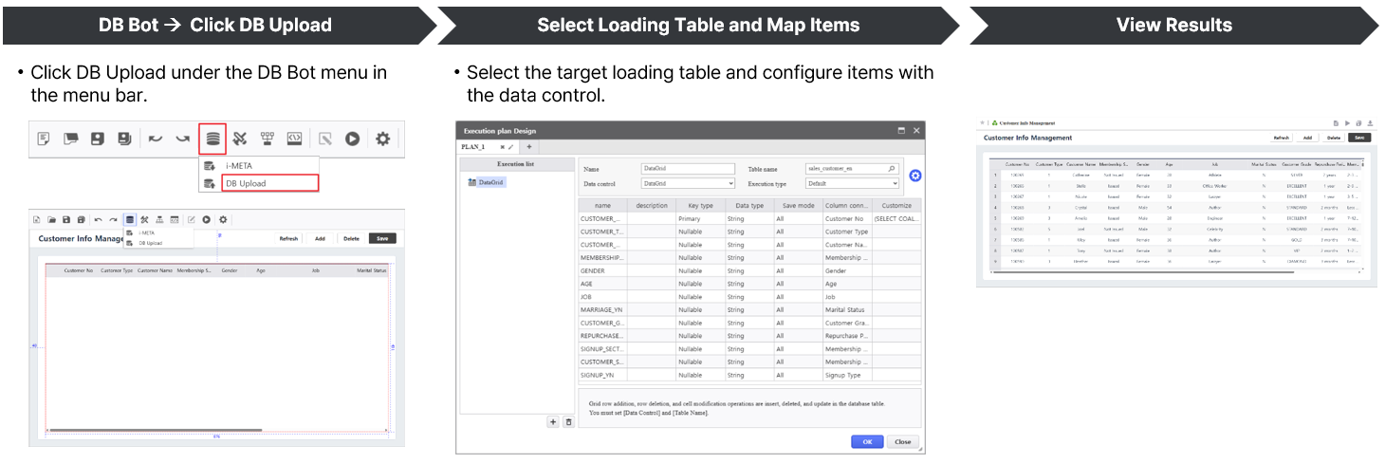
Task: Click the play/run icon in large toolbar
Action: pyautogui.click(x=352, y=139)
